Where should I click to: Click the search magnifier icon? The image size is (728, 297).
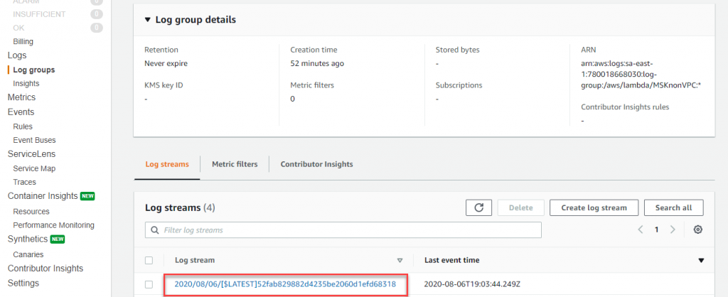pos(154,230)
